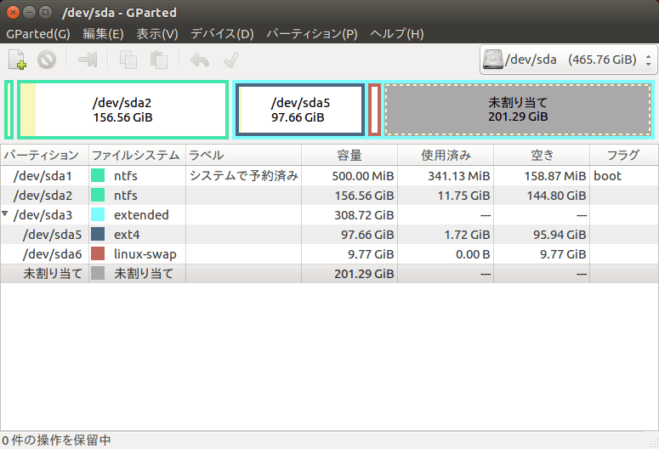Select the /dev/sda3 partition row

click(x=330, y=214)
